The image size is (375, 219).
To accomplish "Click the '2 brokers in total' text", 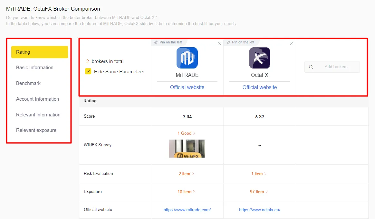I will pos(105,61).
